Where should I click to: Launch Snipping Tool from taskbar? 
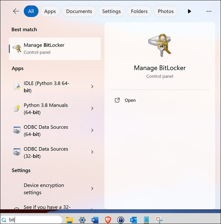159,220
